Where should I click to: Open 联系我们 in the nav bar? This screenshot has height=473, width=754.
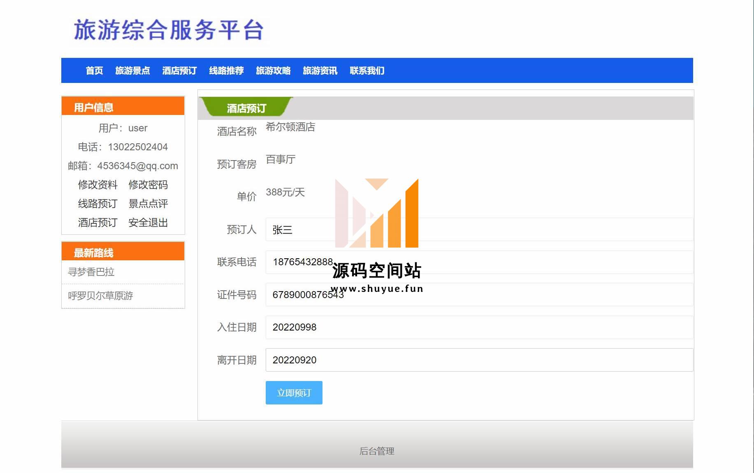pyautogui.click(x=367, y=71)
